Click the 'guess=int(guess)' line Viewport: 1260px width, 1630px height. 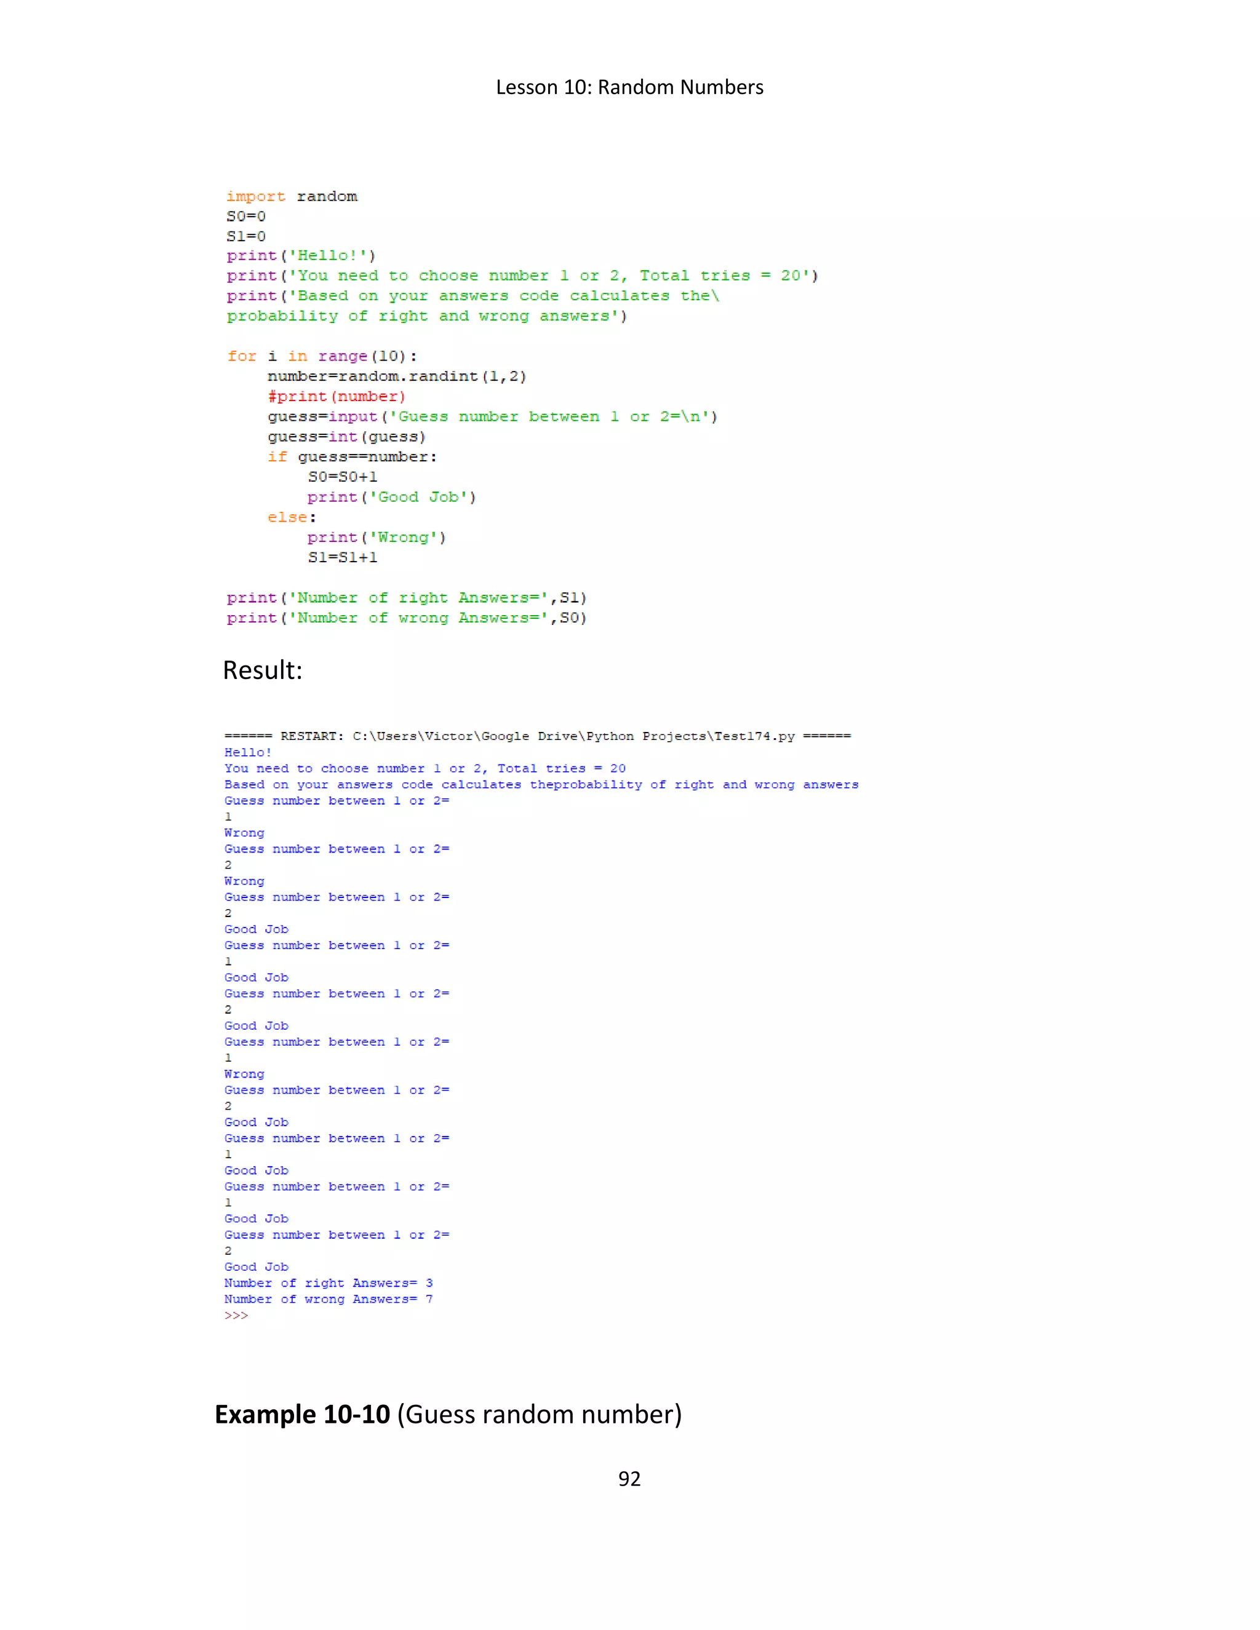click(x=347, y=437)
